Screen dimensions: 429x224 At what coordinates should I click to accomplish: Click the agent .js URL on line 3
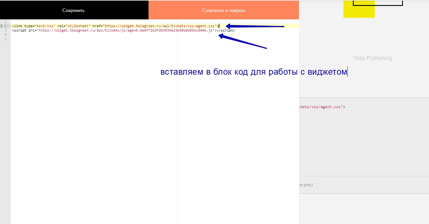click(x=126, y=30)
